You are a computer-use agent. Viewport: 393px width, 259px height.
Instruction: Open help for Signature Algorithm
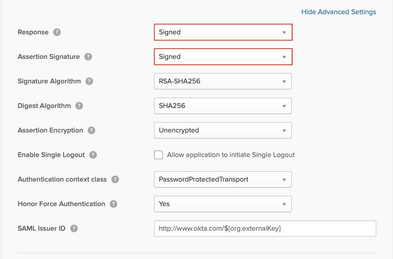point(89,81)
